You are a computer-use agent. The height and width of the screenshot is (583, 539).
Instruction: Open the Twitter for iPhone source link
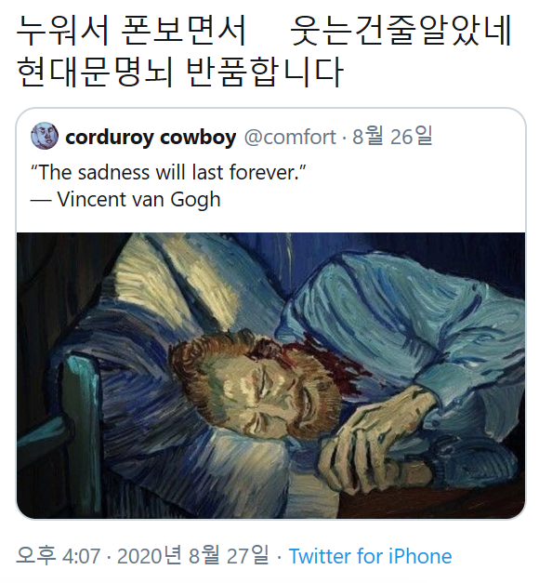[x=370, y=556]
